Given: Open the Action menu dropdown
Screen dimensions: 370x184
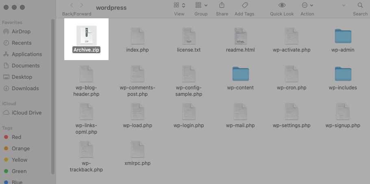Looking at the screenshot, I should [307, 5].
